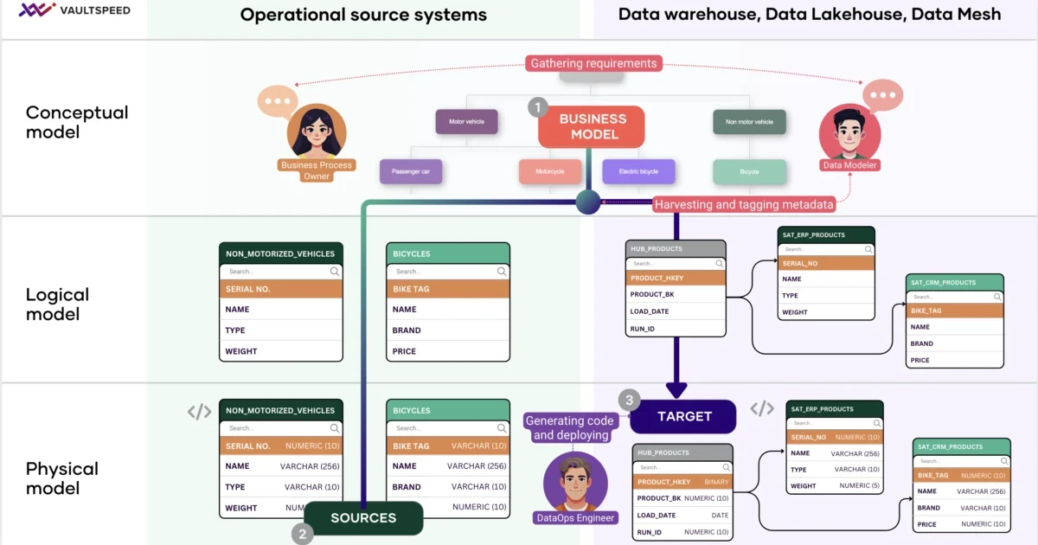1038x545 pixels.
Task: Click the Harvesting and tagging metadata label
Action: 744,205
